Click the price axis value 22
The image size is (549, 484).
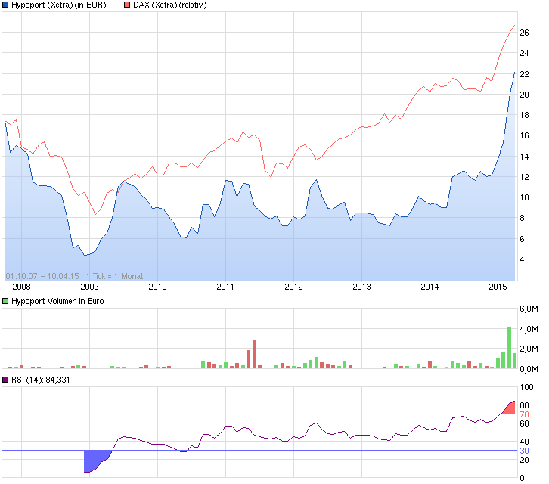tap(524, 74)
